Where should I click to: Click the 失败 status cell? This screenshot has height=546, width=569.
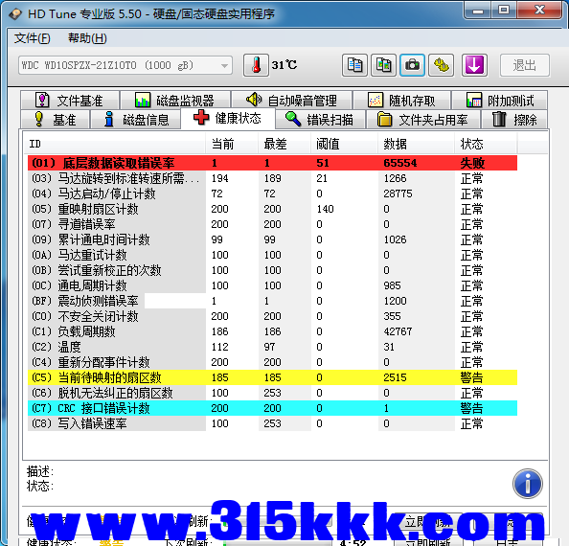click(x=472, y=163)
